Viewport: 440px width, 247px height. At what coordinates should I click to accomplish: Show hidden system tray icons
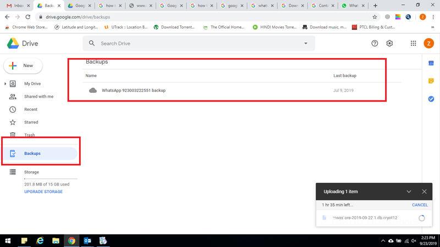pyautogui.click(x=383, y=241)
